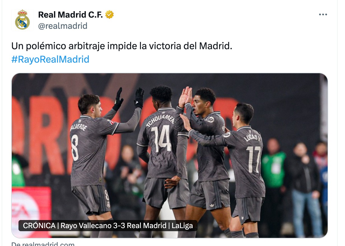Open the CRÓNICA Rayo Vallecano 3-3 caption
Screen dimensions: 345x246
click(108, 226)
